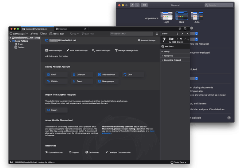Show previous pane in Events header

(x=177, y=34)
